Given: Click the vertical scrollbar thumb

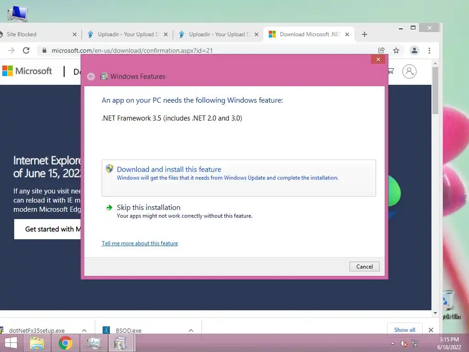Looking at the screenshot, I should [x=435, y=90].
